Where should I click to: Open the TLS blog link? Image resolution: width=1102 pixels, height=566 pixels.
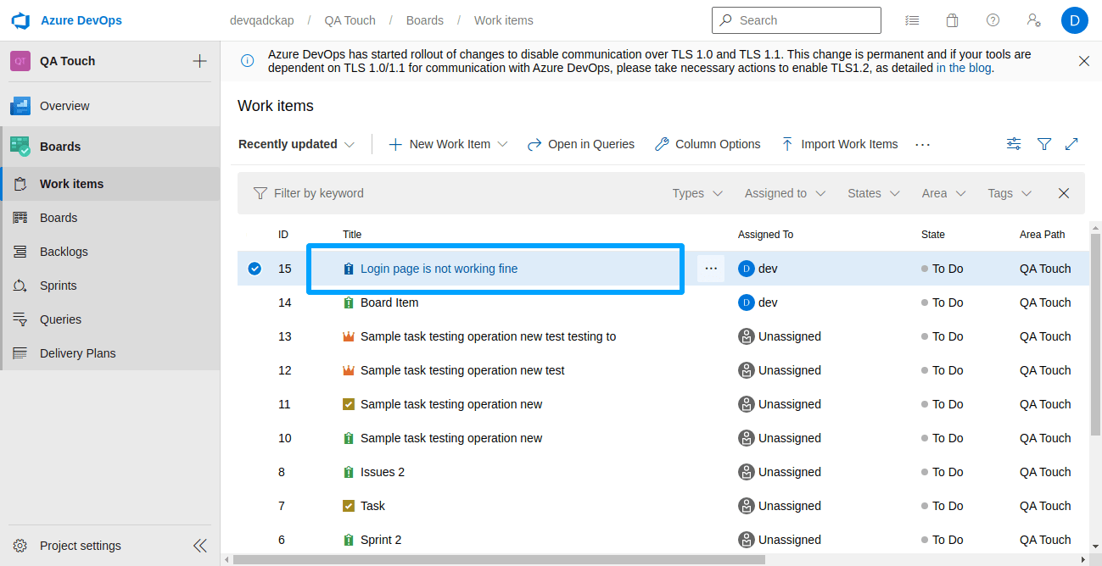(x=964, y=68)
